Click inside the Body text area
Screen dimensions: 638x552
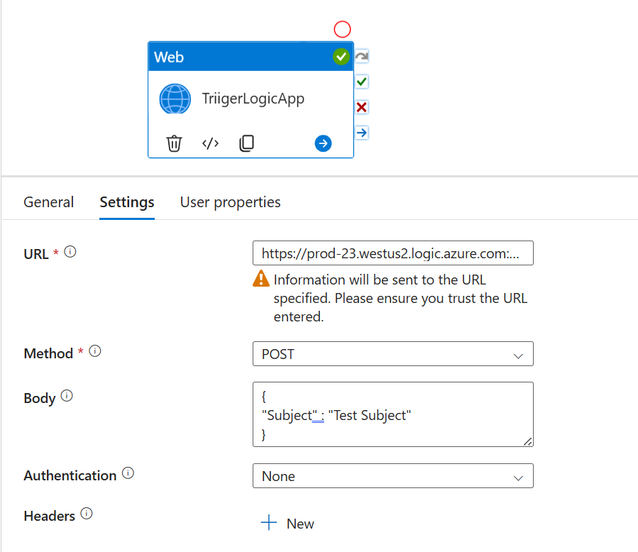(393, 414)
